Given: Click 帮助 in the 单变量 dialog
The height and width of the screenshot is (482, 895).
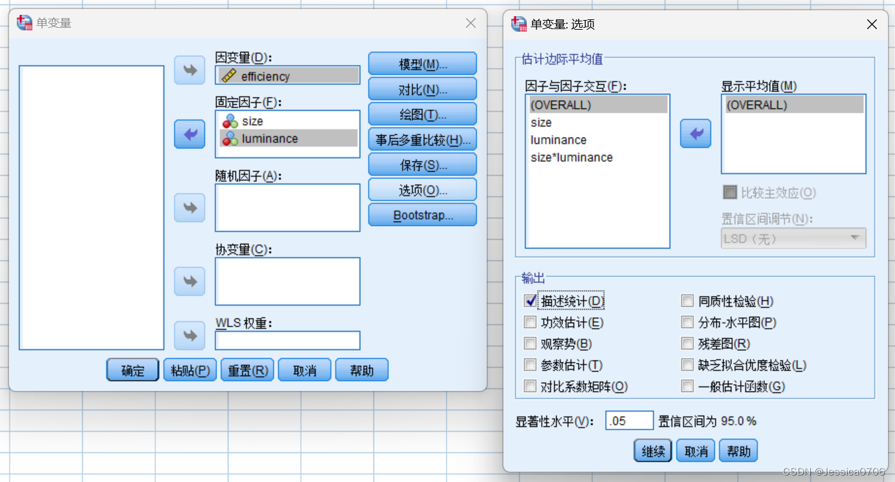Looking at the screenshot, I should 362,370.
